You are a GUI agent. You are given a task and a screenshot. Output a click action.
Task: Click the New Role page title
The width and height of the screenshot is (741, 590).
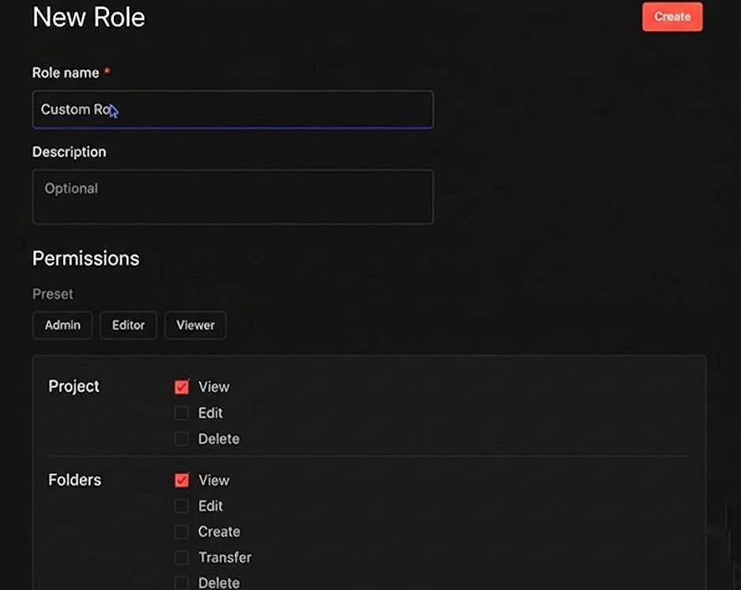(x=88, y=17)
